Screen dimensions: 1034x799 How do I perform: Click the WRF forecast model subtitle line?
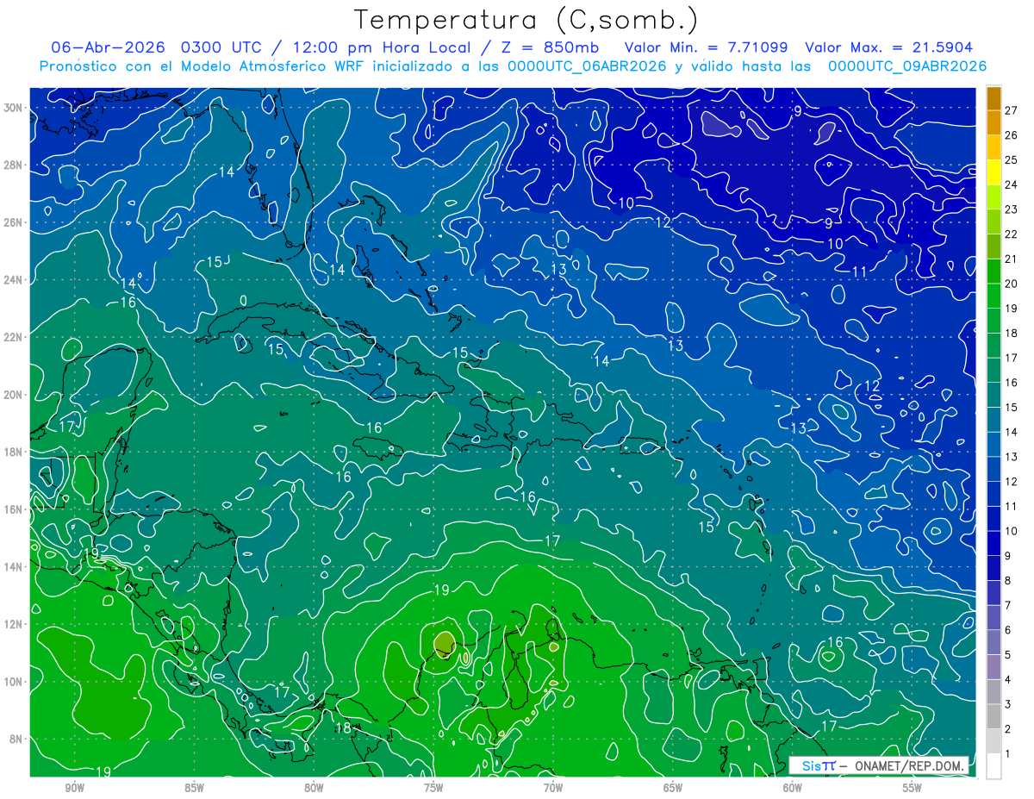coord(513,66)
